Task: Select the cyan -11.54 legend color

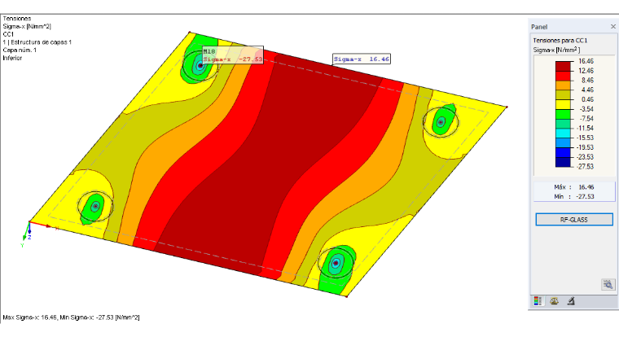Action: pos(563,133)
